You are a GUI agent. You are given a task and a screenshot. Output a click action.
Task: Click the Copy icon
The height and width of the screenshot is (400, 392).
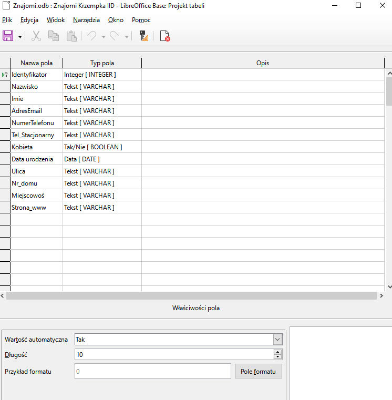coord(54,36)
